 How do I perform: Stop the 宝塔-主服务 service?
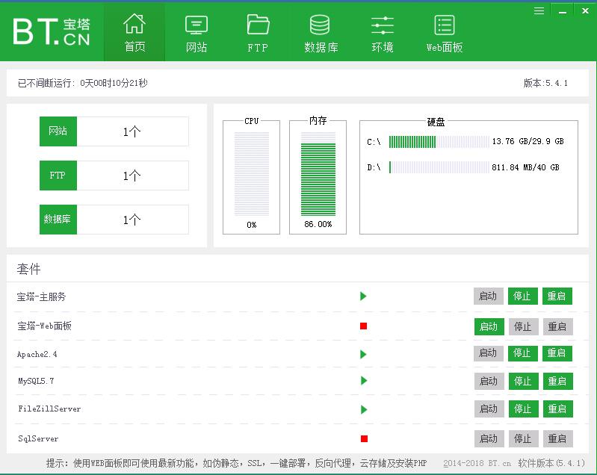(523, 296)
